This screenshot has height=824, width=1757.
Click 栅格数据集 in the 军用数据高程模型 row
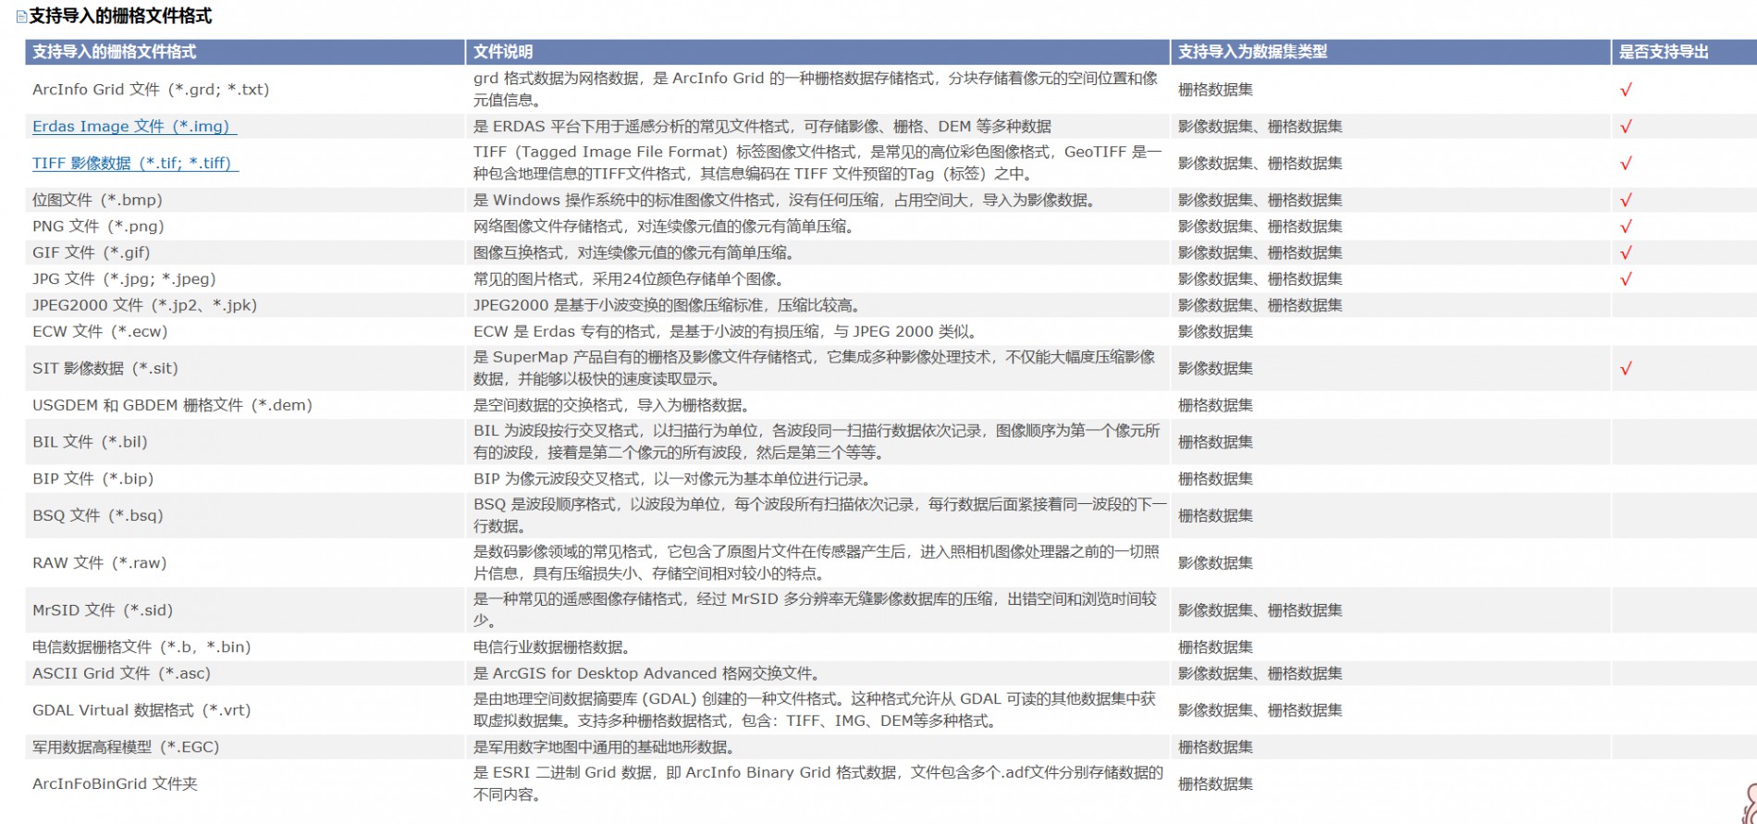coord(1215,747)
